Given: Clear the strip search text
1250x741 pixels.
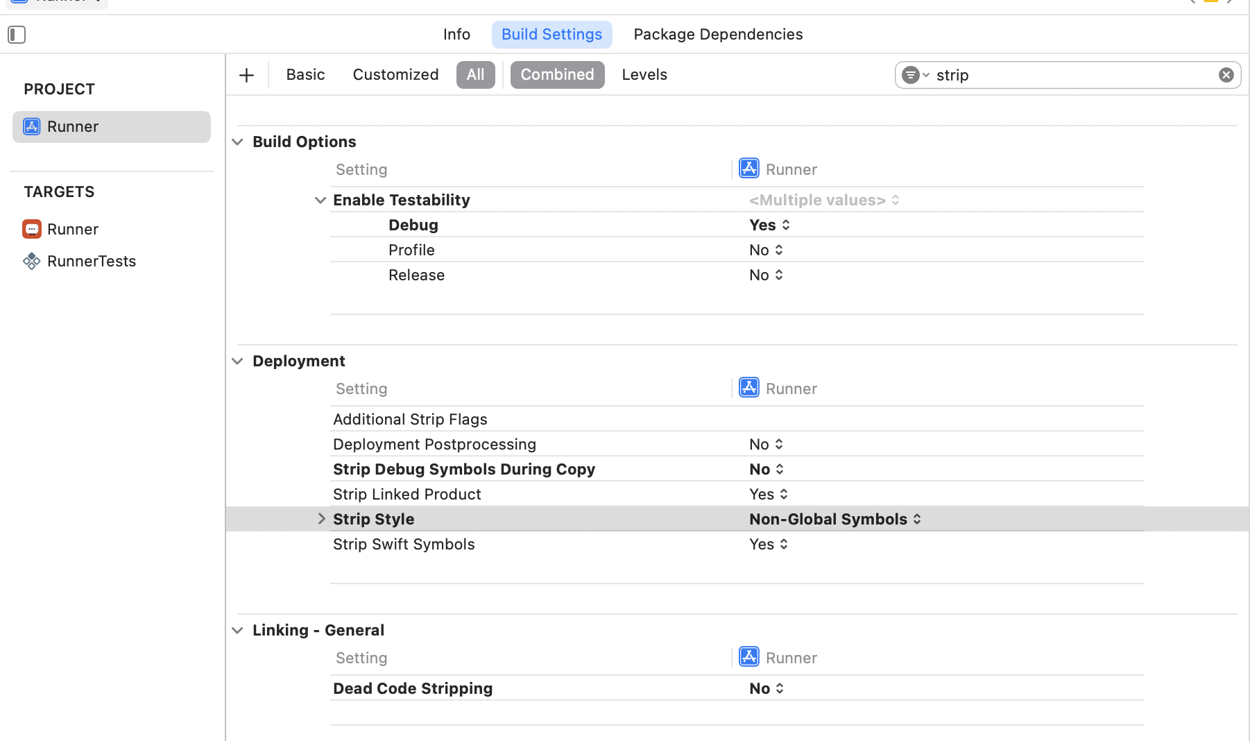Looking at the screenshot, I should pos(1226,75).
